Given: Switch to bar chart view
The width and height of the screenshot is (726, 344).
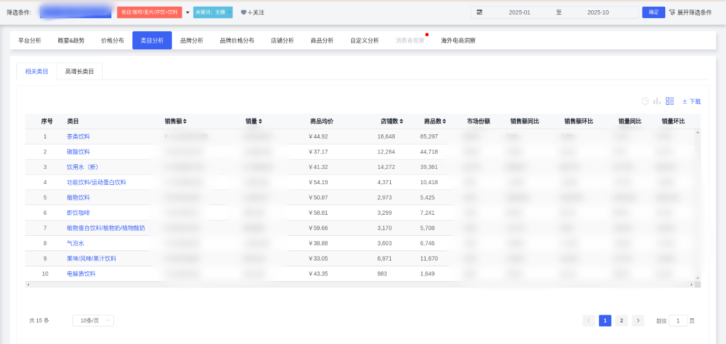Looking at the screenshot, I should click(657, 101).
